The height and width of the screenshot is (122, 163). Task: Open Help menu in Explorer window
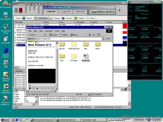point(63,31)
